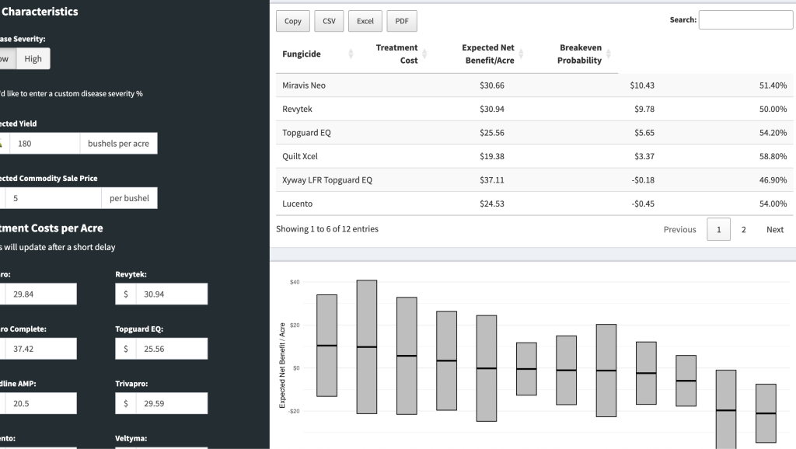Edit the cost field showing 20.5
This screenshot has height=449, width=796.
(x=40, y=404)
